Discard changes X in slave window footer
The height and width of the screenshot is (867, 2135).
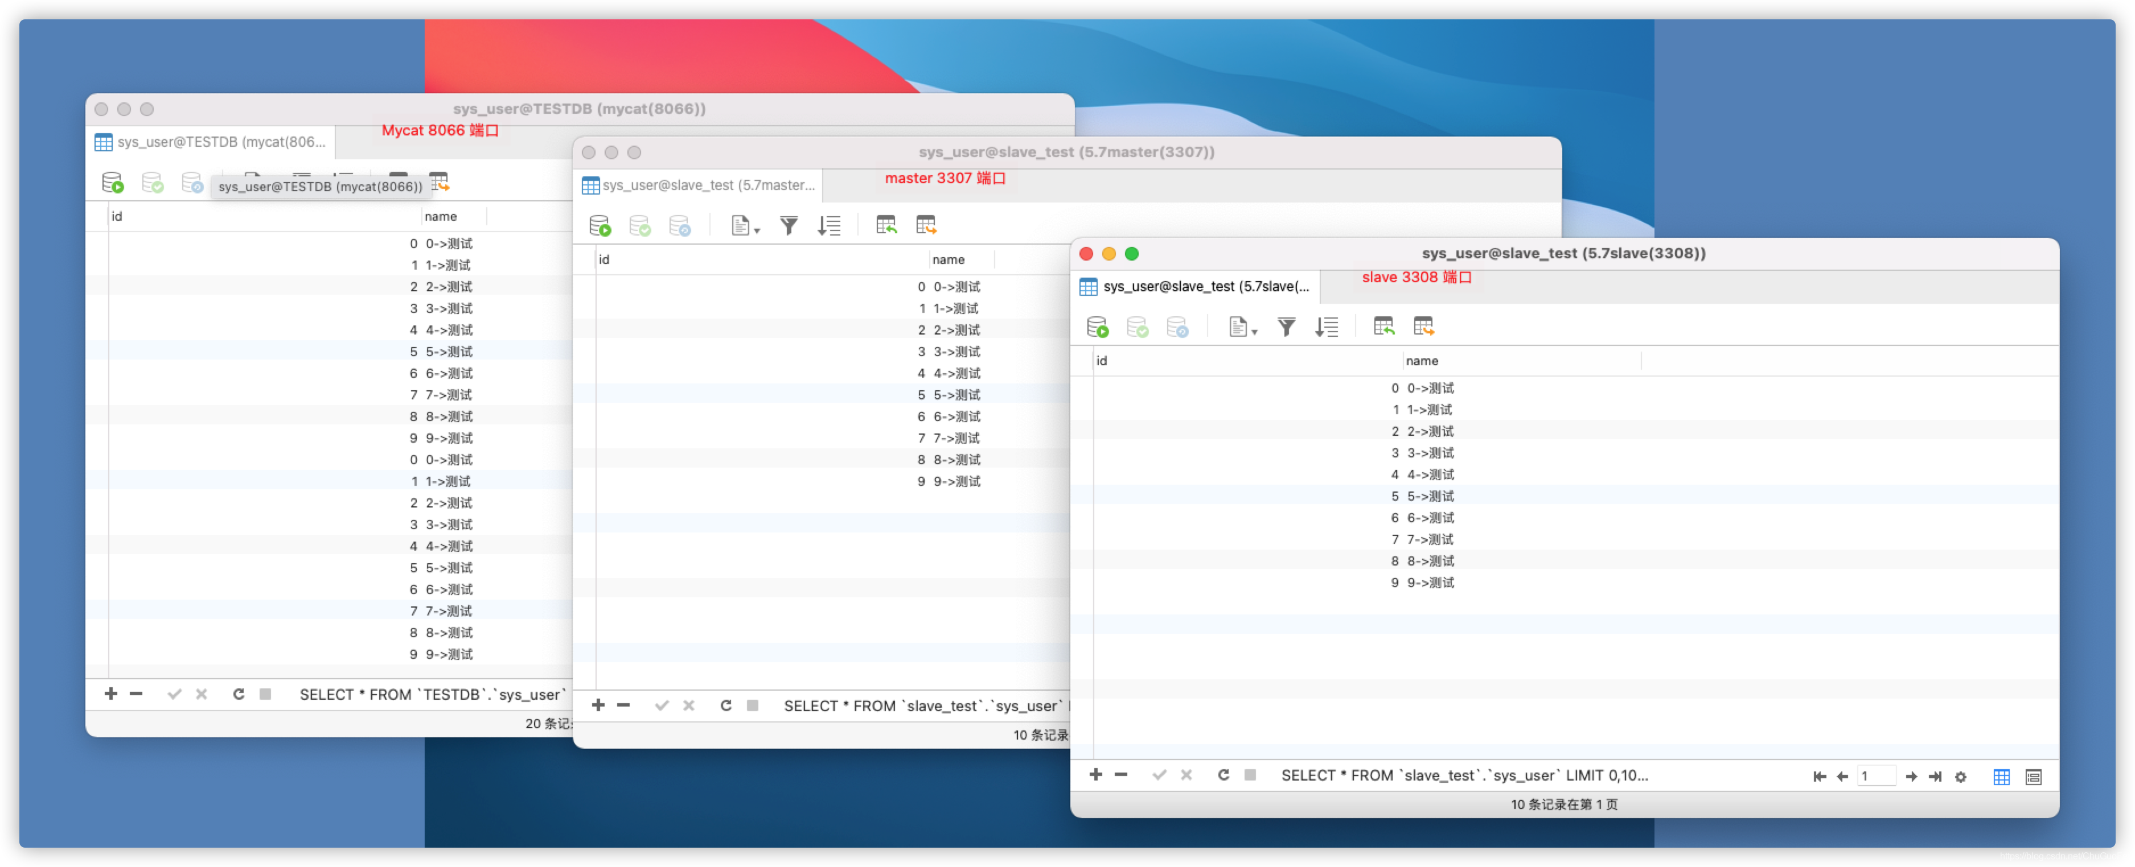pyautogui.click(x=1186, y=775)
